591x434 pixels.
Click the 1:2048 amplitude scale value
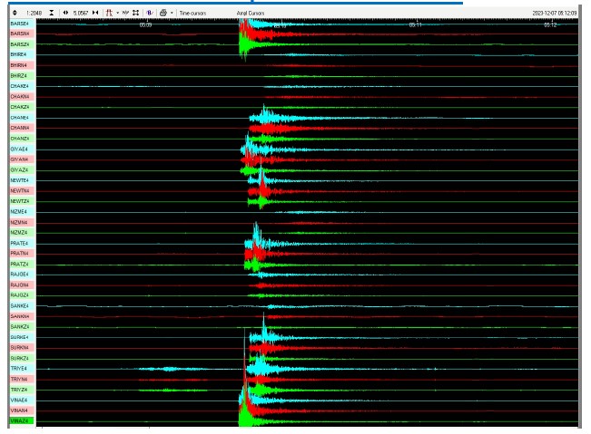point(34,14)
